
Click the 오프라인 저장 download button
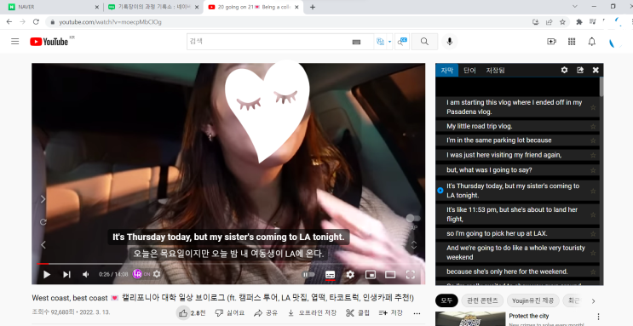[312, 312]
